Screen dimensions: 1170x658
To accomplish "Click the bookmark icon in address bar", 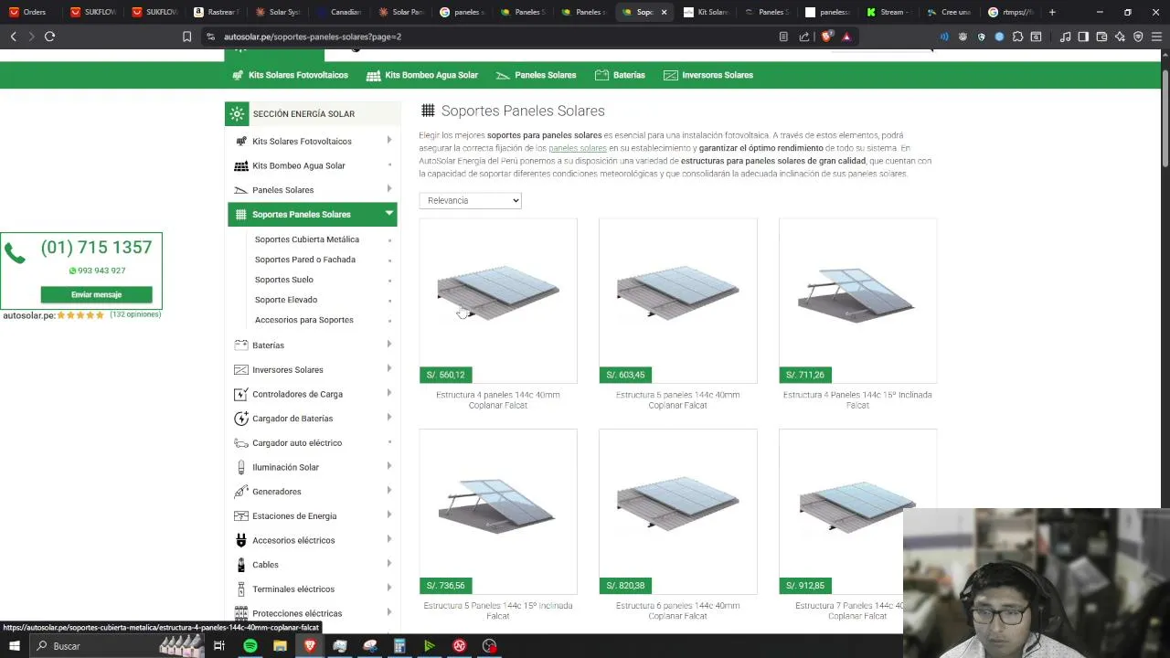I will click(186, 37).
